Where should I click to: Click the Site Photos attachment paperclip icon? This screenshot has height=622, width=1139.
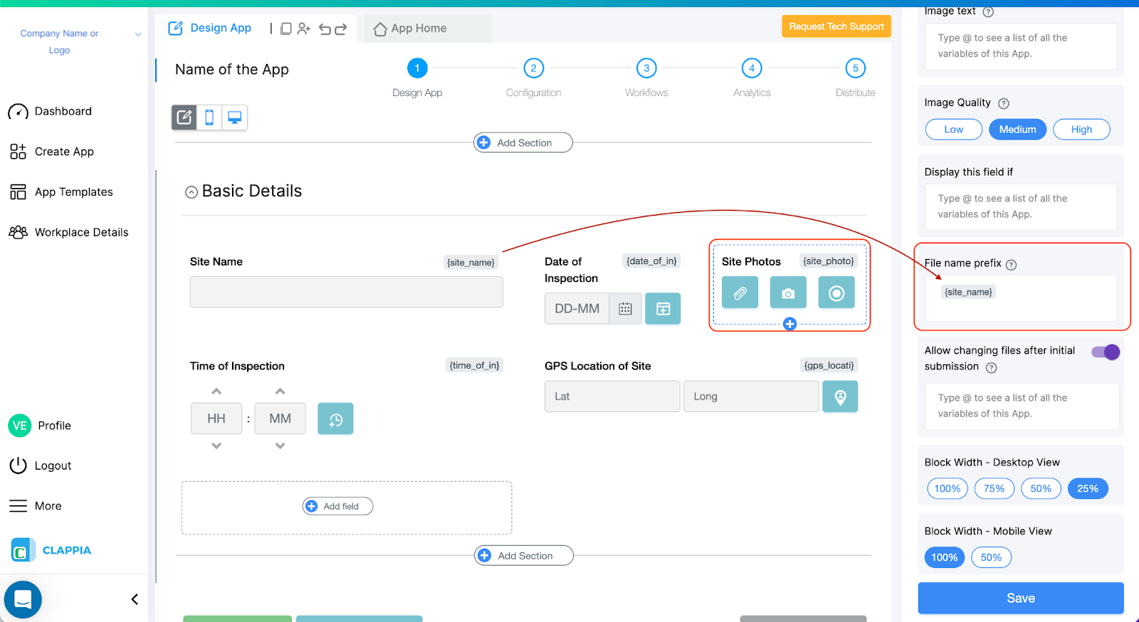[740, 292]
